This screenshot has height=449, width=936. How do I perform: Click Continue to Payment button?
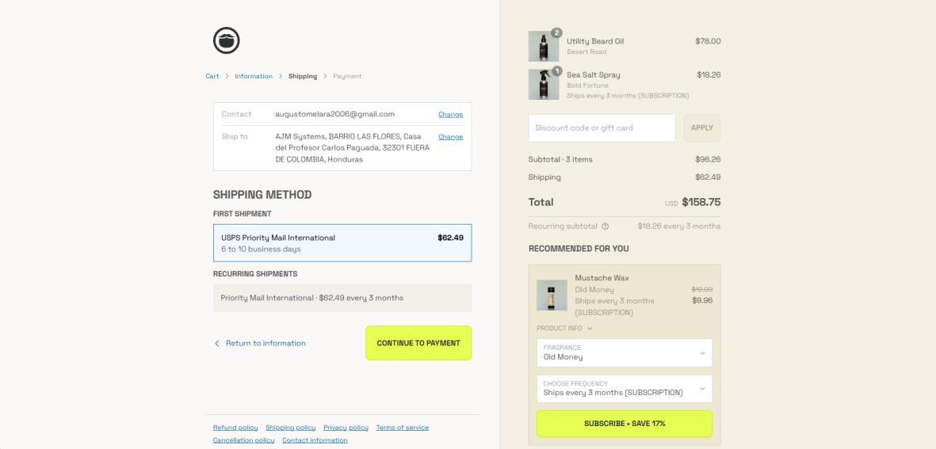(x=418, y=343)
